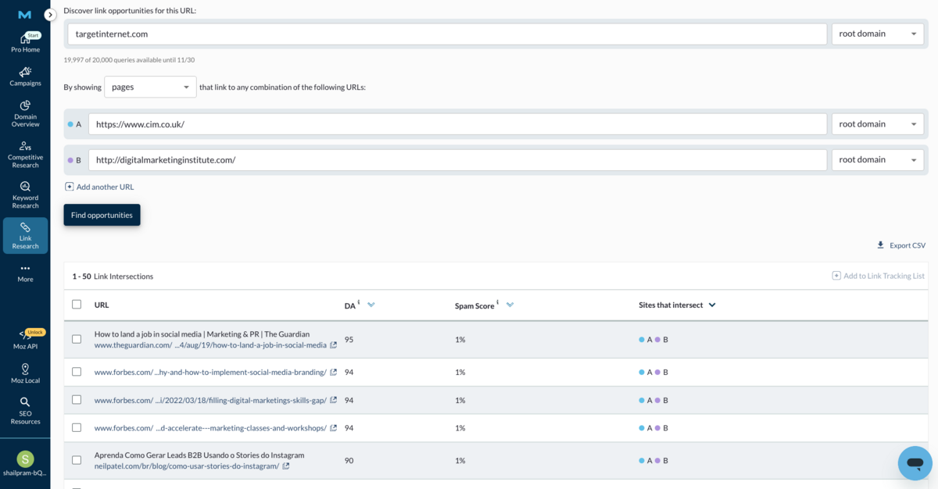Image resolution: width=938 pixels, height=489 pixels.
Task: Sort by Spam Score using the arrow
Action: (x=510, y=305)
